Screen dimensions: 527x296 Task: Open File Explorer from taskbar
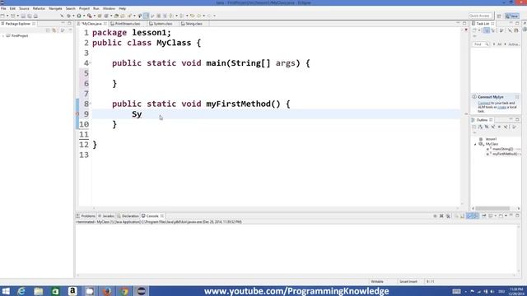39,291
